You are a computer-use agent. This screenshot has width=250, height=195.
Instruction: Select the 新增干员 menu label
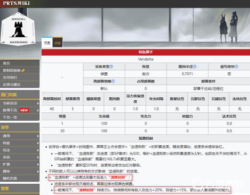tap(10, 110)
